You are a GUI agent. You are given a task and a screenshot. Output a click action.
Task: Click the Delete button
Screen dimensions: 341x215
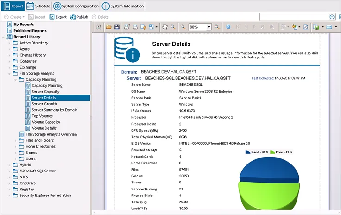[100, 17]
